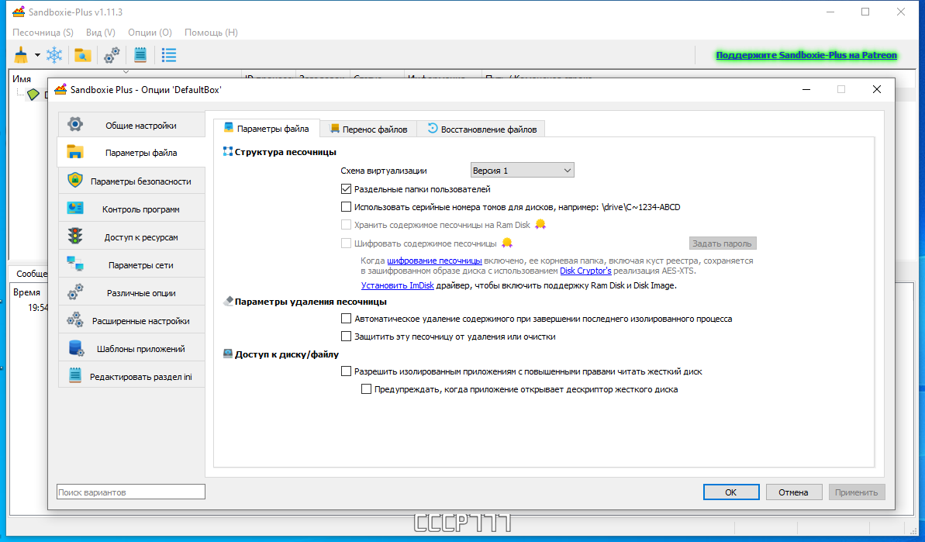Click the broom cleanup icon in toolbar
925x542 pixels.
pos(21,55)
